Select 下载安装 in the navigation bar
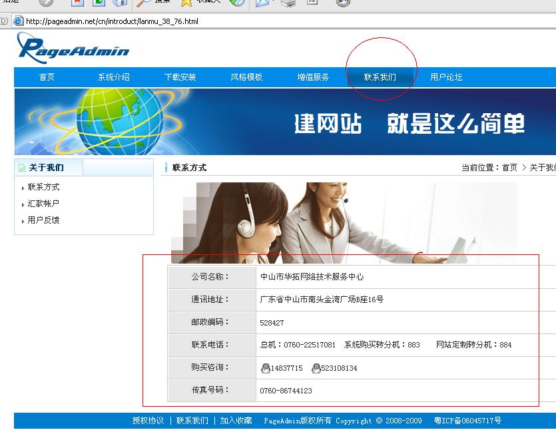This screenshot has width=556, height=432. [x=180, y=77]
